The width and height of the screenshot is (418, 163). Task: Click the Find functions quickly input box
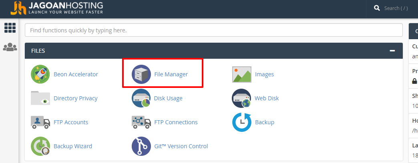point(213,30)
